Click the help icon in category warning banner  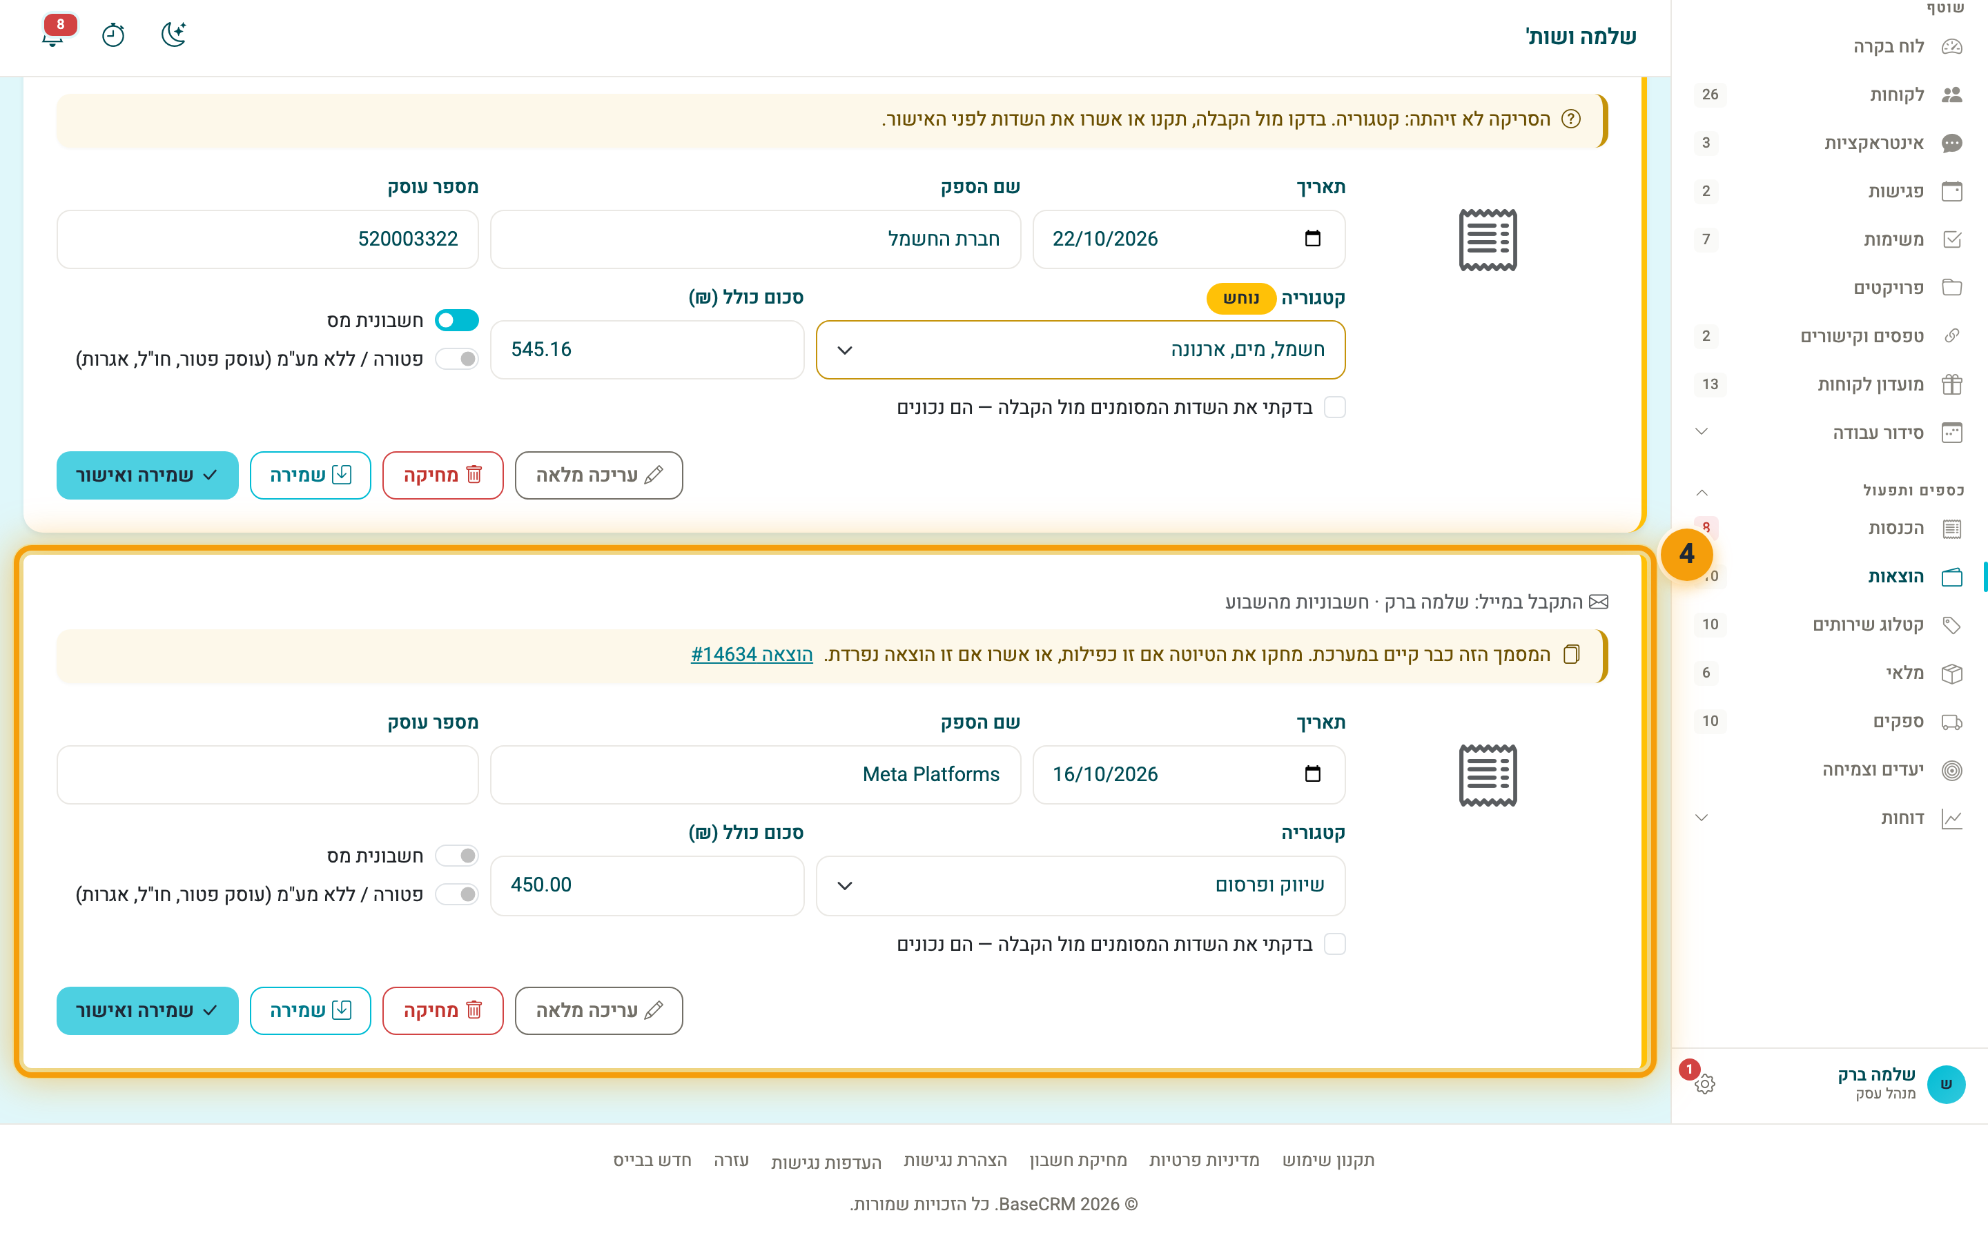tap(1570, 119)
